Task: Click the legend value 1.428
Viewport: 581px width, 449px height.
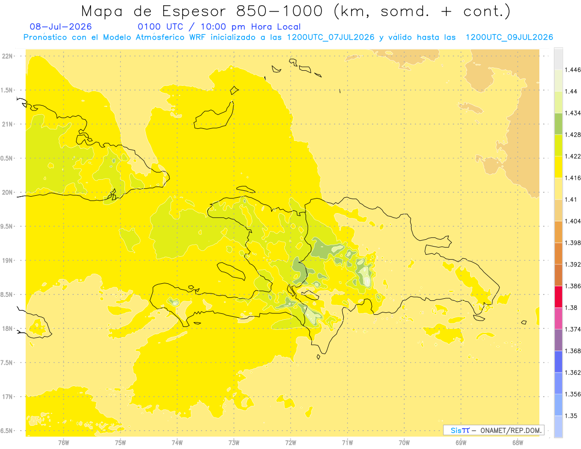Action: coord(573,135)
